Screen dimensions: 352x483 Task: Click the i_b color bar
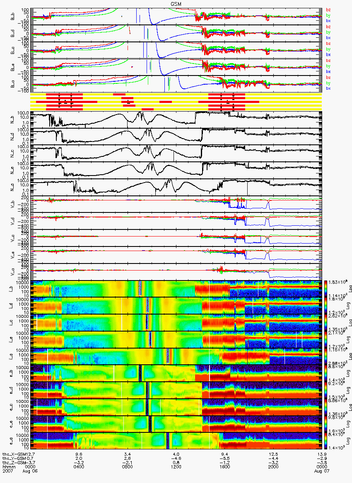click(325, 289)
